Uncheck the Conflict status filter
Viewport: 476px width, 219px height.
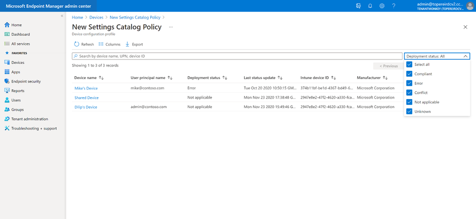click(409, 92)
